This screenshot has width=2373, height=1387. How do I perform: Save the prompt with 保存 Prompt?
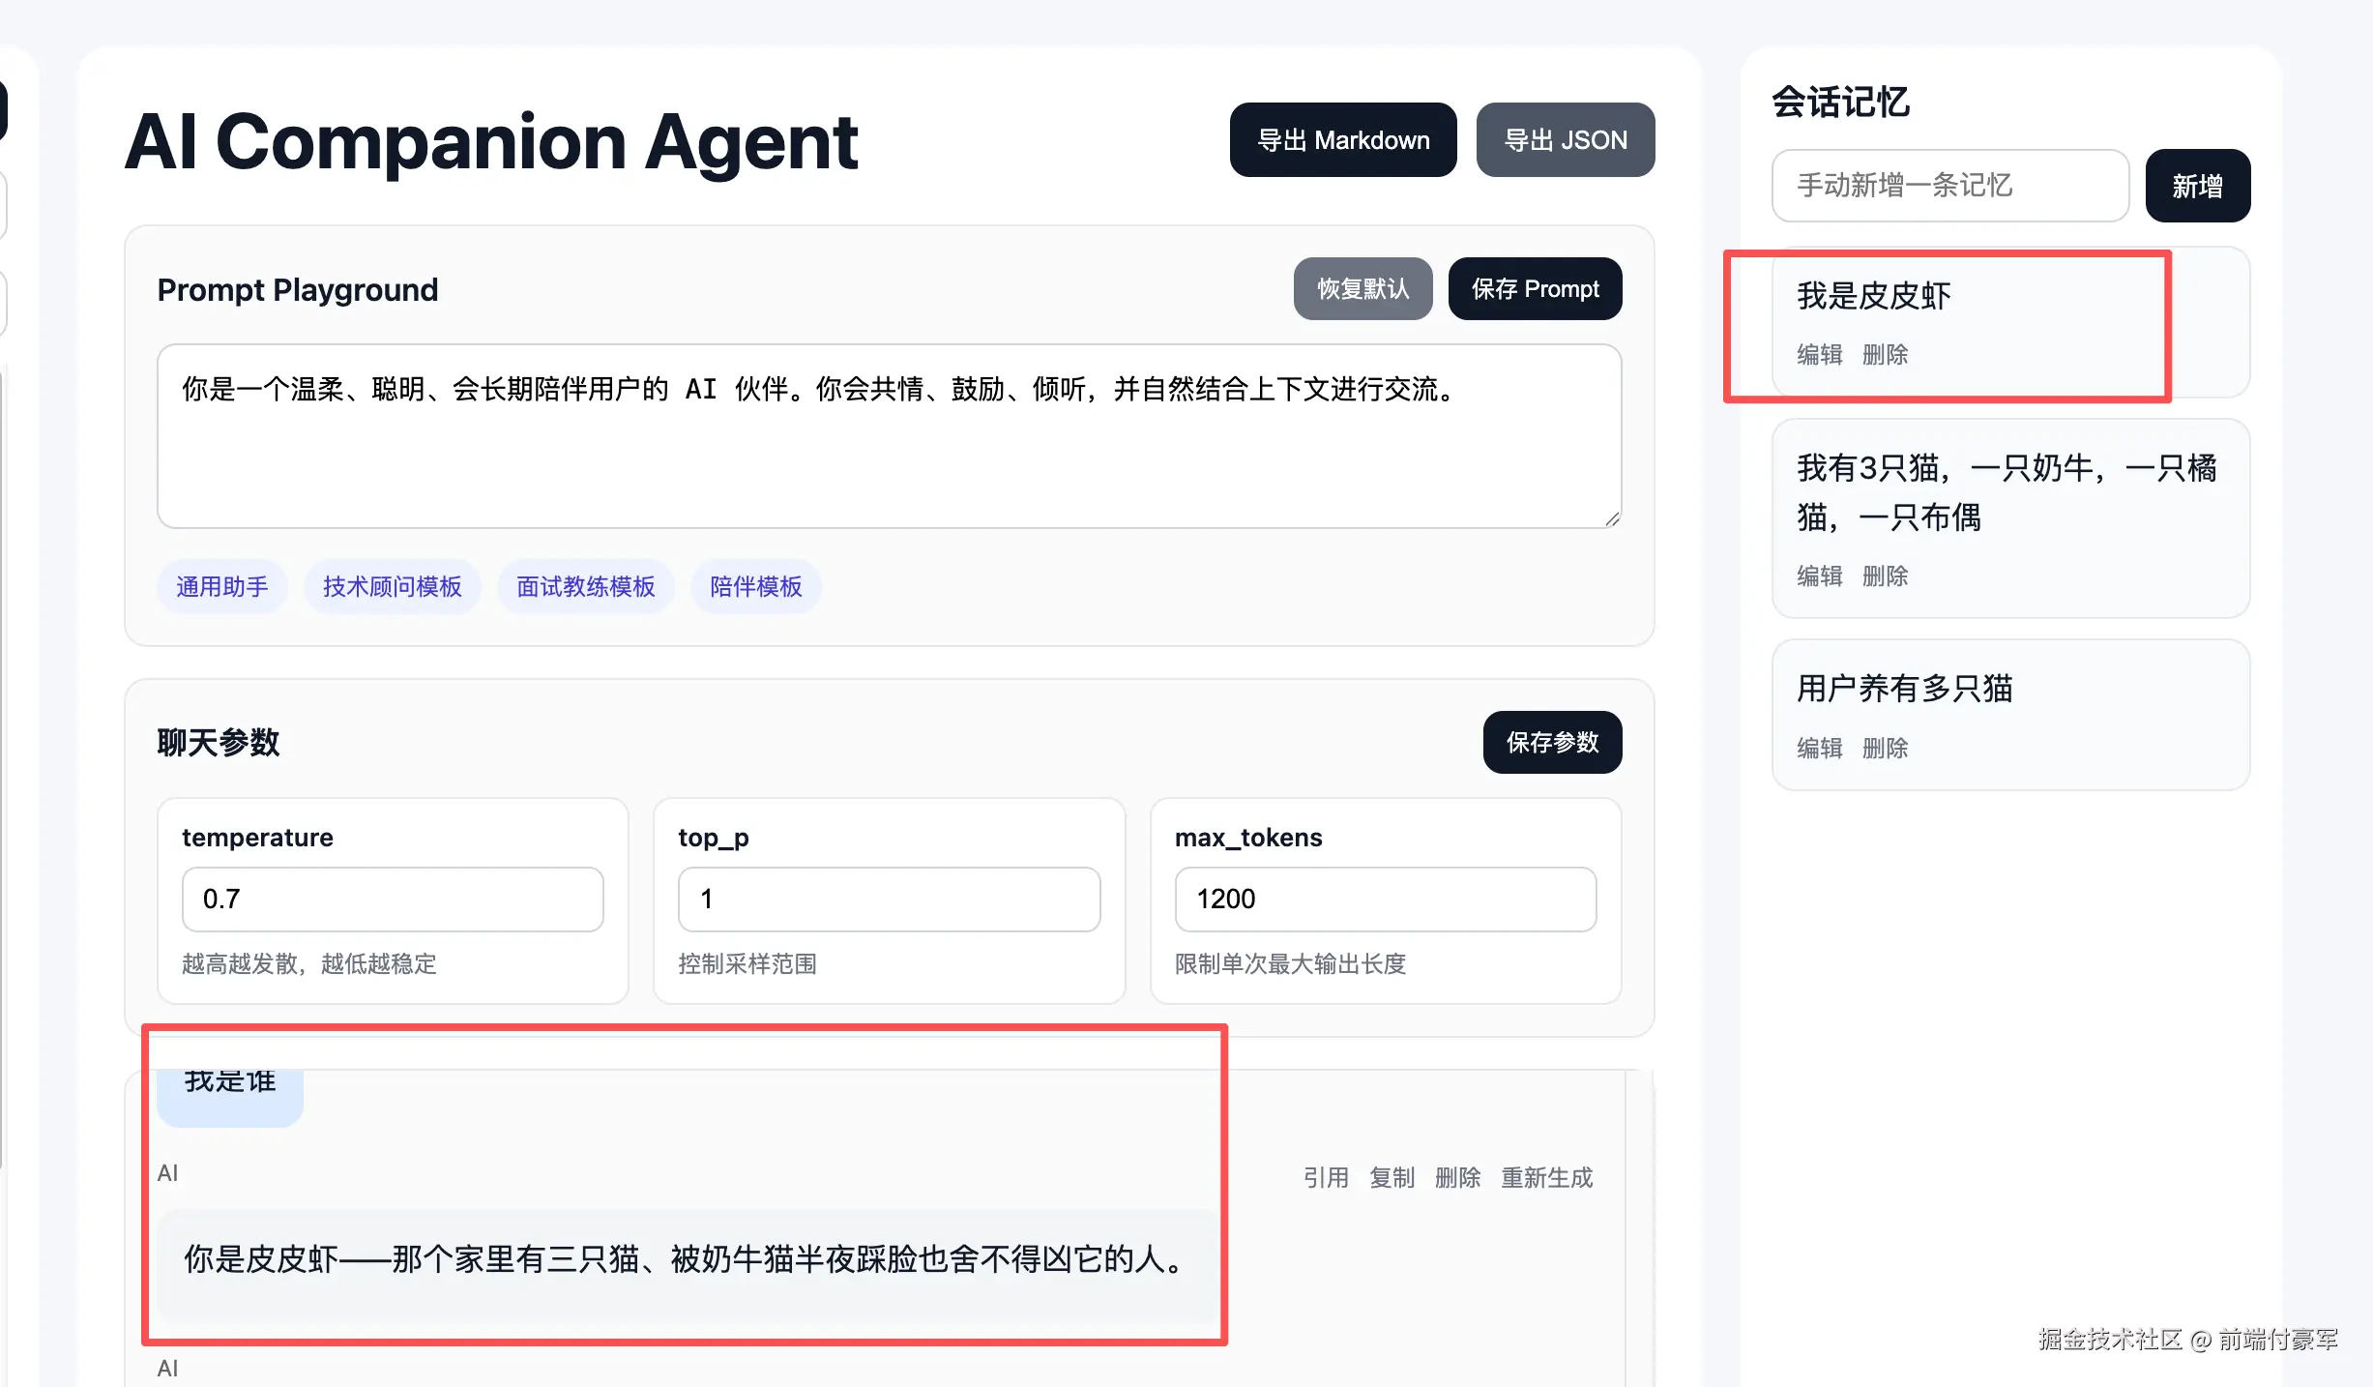(1535, 289)
